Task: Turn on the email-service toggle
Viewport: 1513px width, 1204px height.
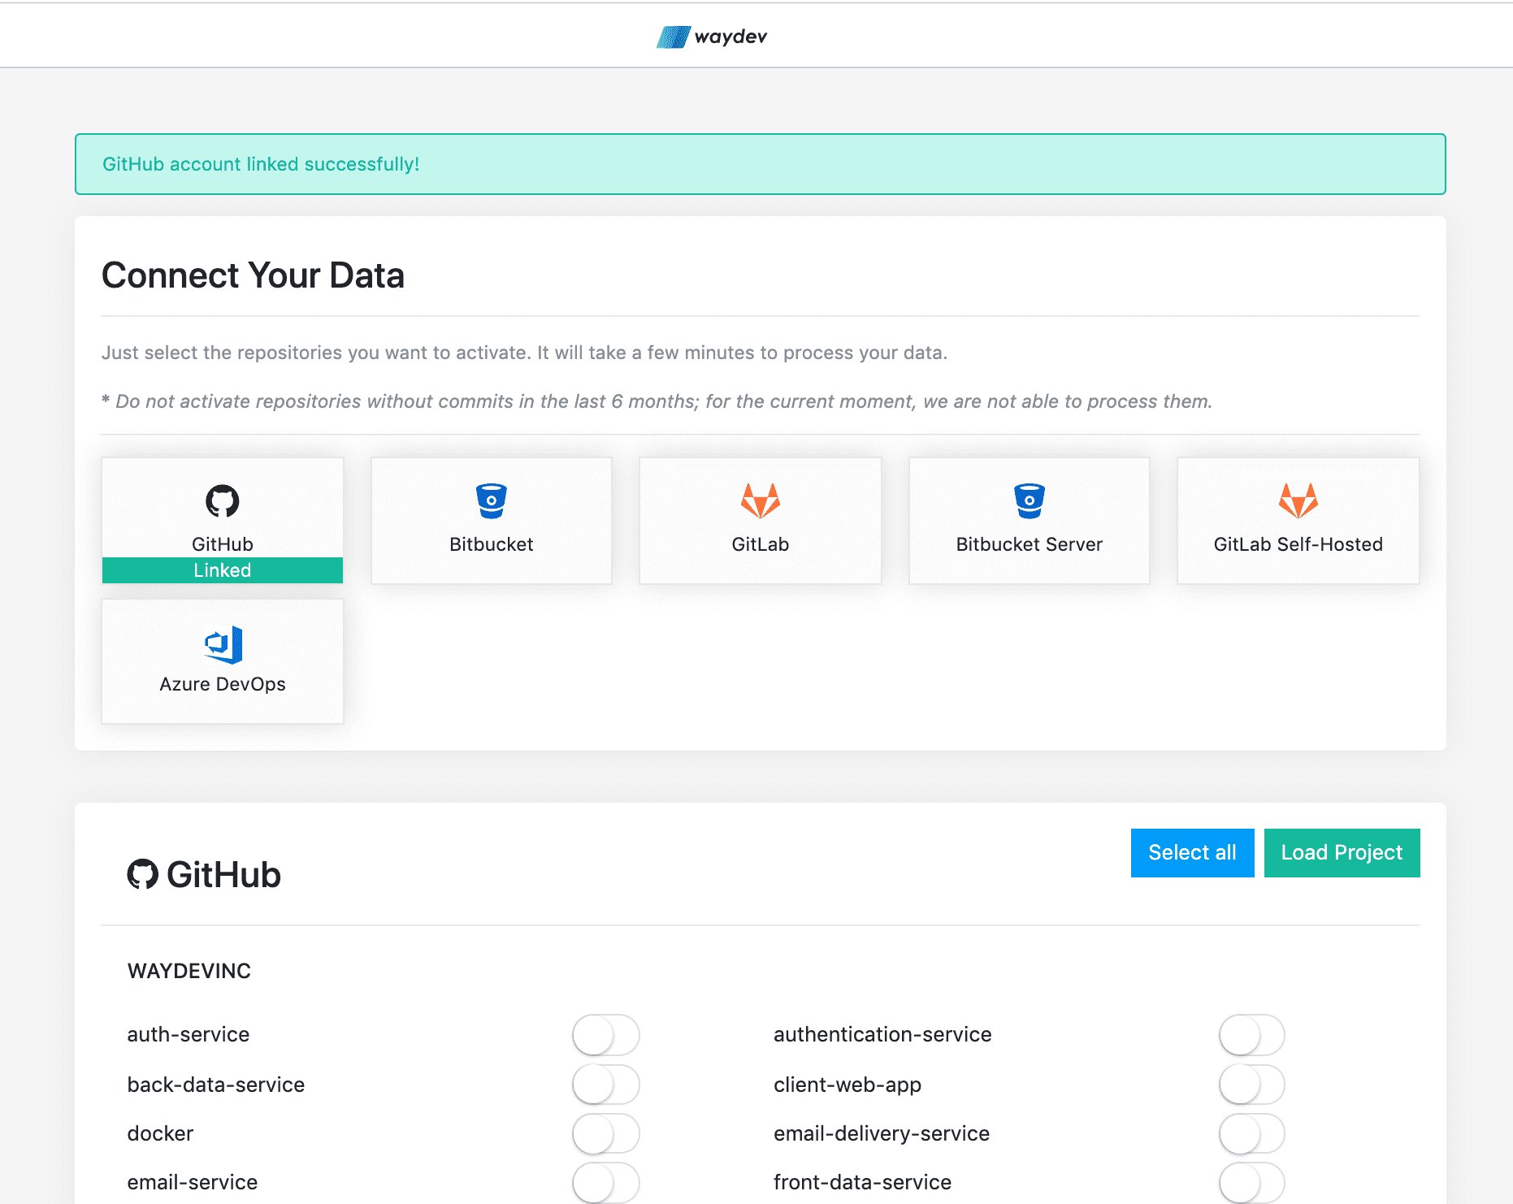Action: click(x=606, y=1182)
